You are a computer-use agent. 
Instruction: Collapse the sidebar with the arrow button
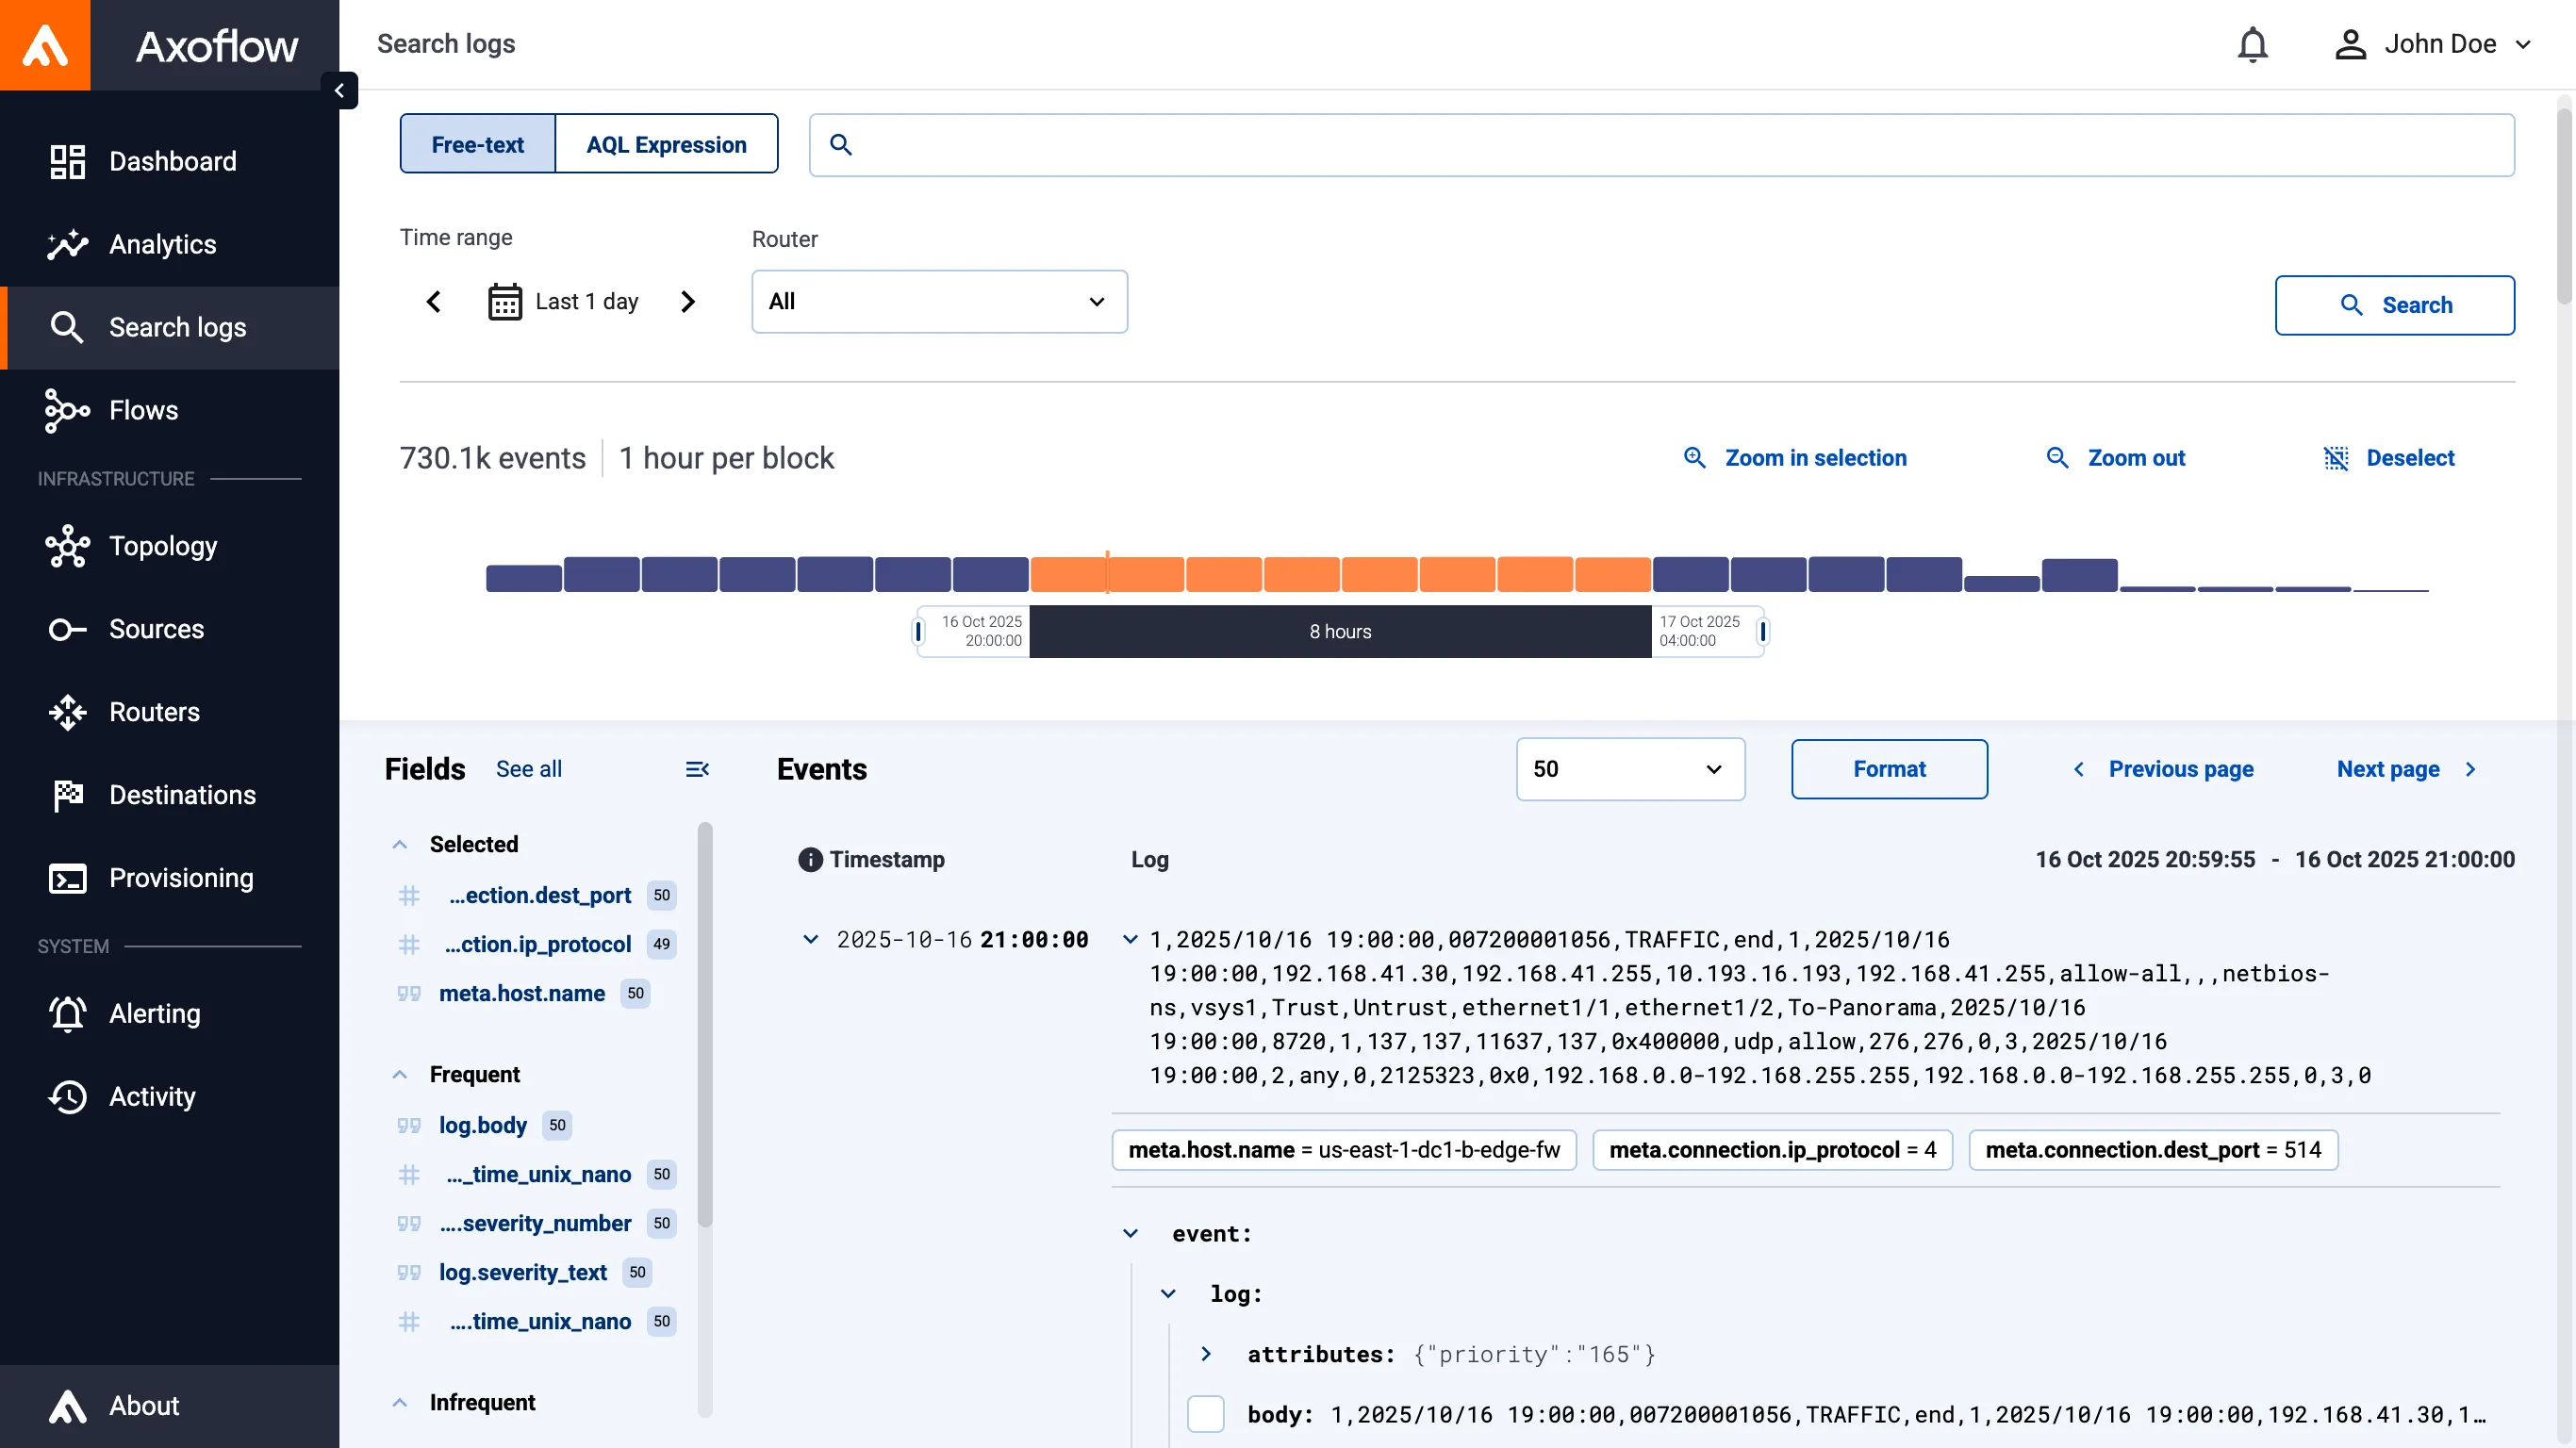pyautogui.click(x=339, y=90)
